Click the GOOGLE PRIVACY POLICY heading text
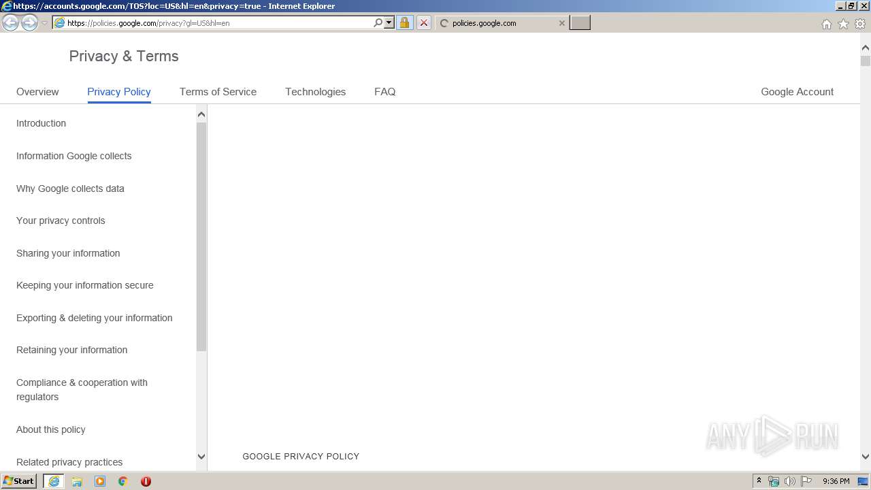871x490 pixels. (x=301, y=456)
